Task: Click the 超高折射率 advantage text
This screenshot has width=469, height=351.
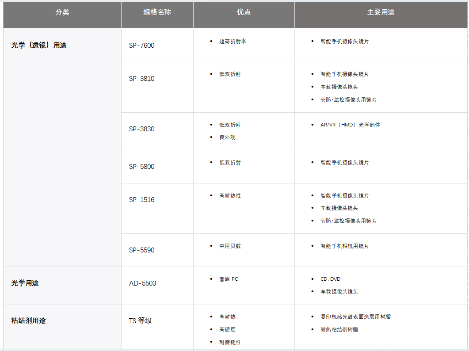Action: pyautogui.click(x=233, y=42)
